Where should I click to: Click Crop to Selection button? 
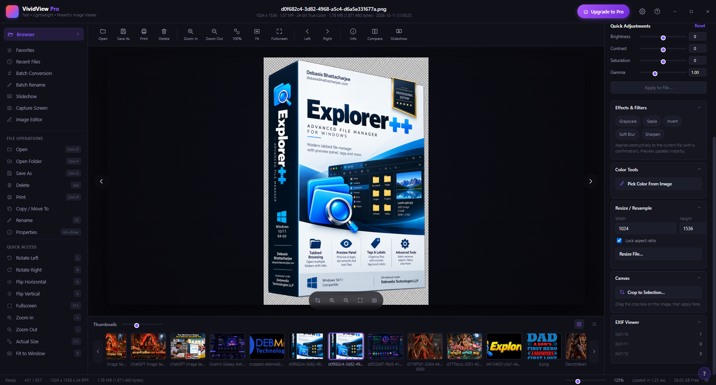[659, 292]
